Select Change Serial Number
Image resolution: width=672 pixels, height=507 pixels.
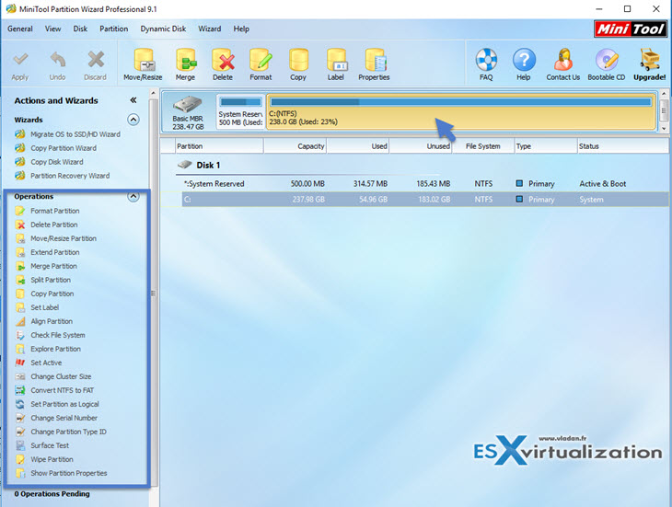pyautogui.click(x=56, y=418)
